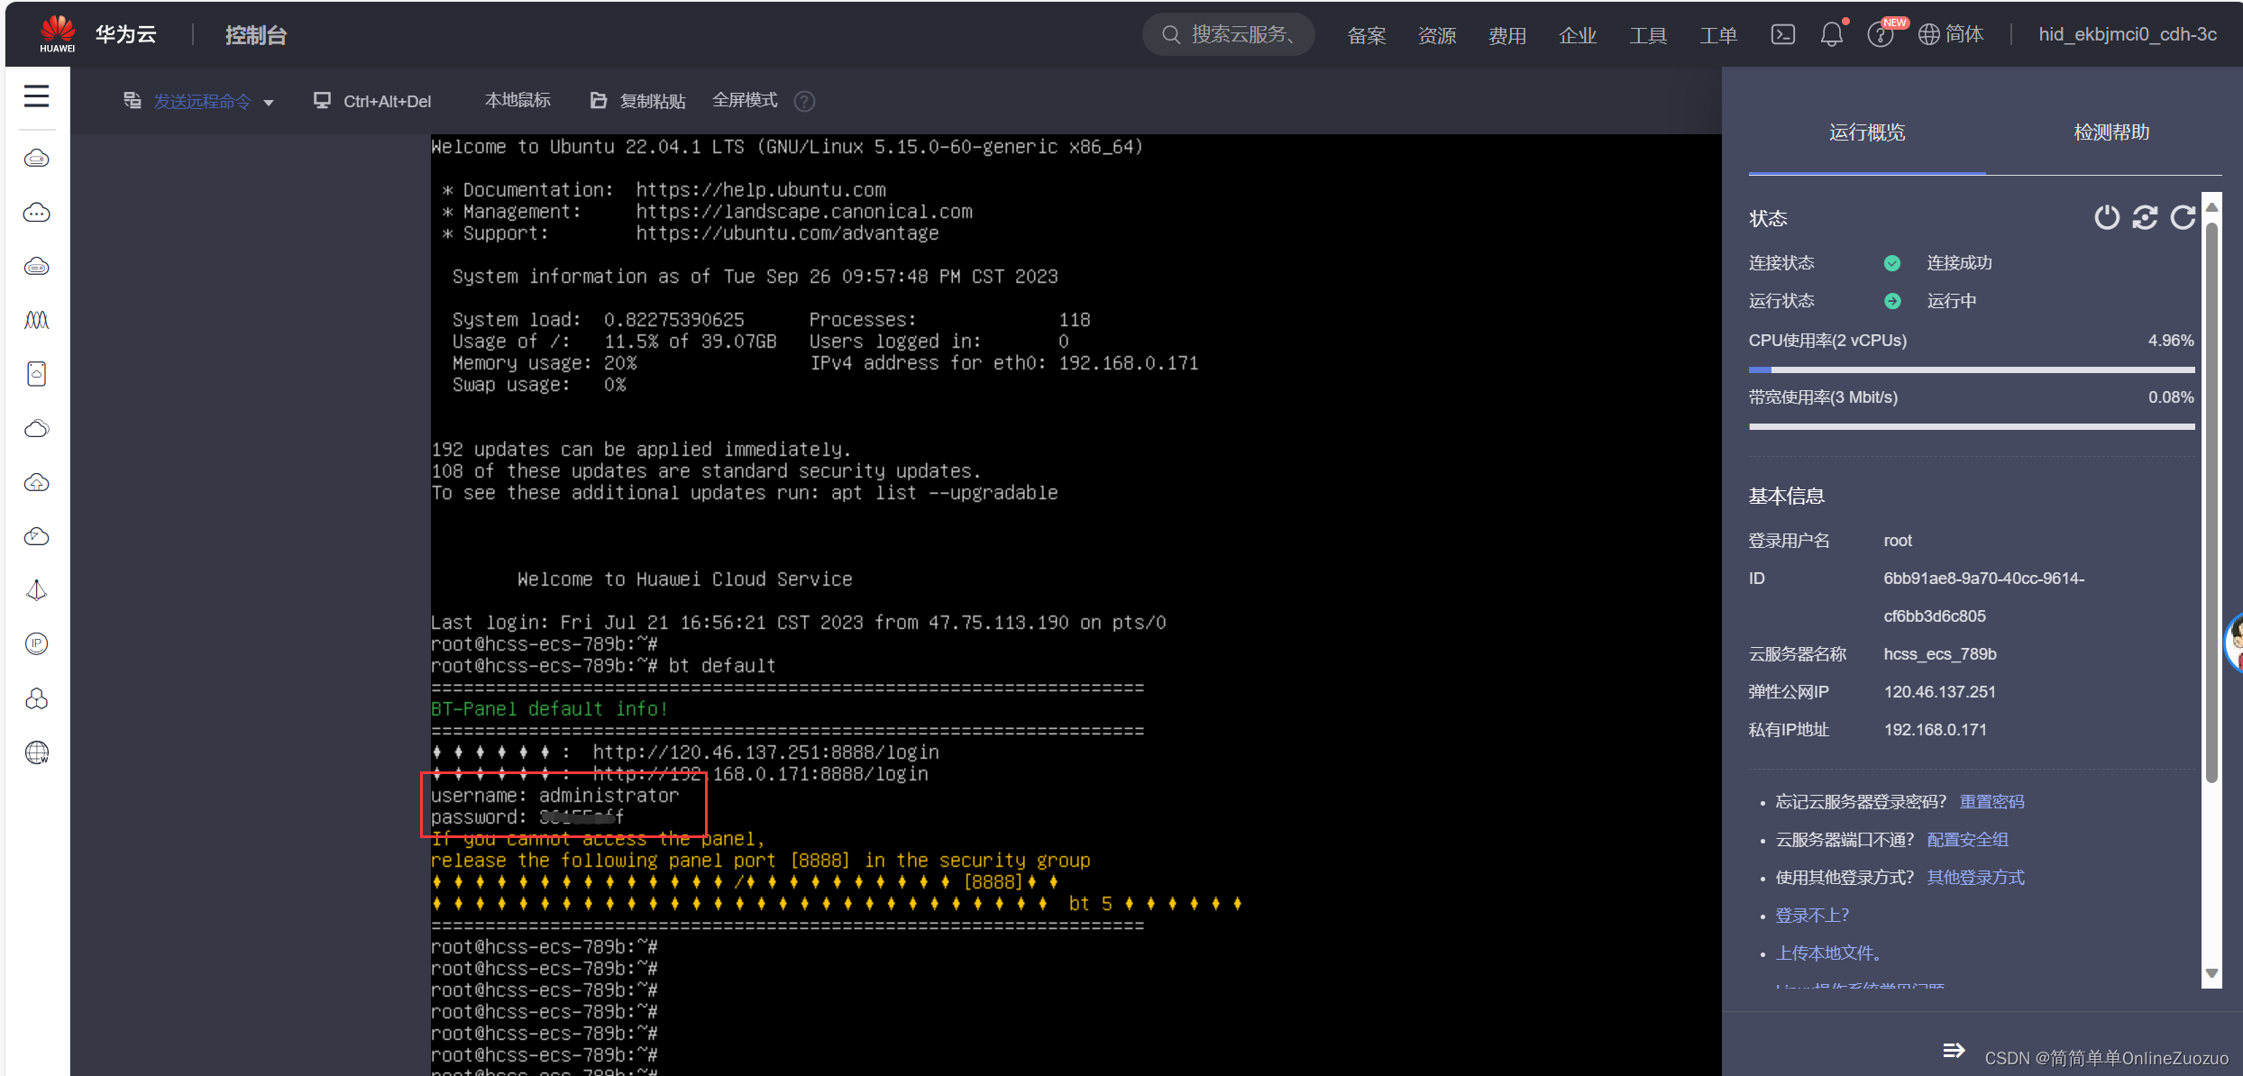Click the 其他登录方式 link
The height and width of the screenshot is (1076, 2243).
click(x=1975, y=878)
